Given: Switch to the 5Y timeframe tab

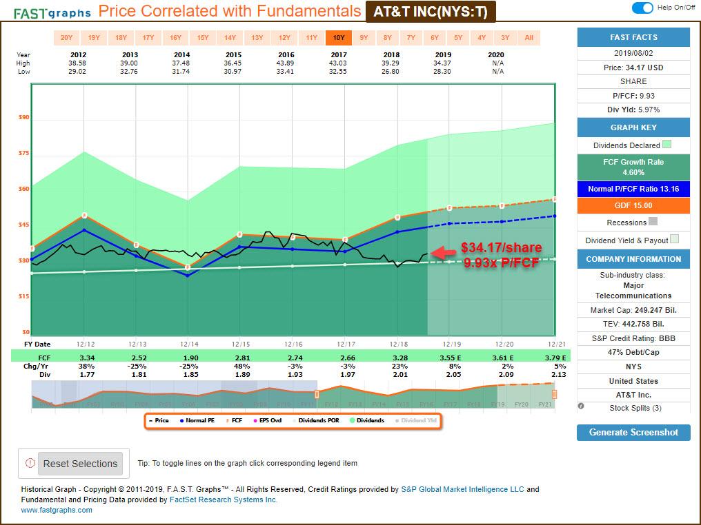Looking at the screenshot, I should tap(457, 38).
